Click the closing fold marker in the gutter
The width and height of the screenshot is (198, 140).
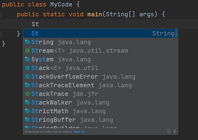tap(1, 34)
